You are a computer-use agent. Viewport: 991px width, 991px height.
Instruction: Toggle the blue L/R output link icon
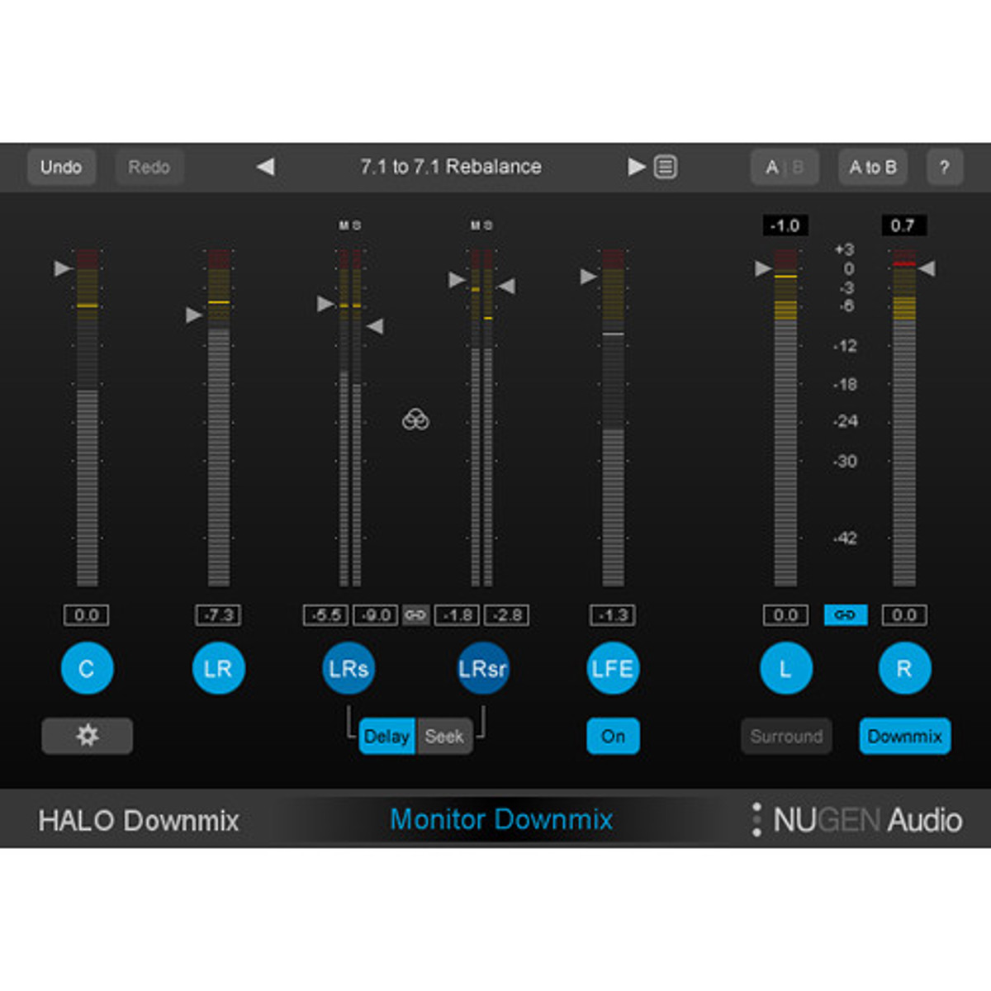tap(845, 615)
